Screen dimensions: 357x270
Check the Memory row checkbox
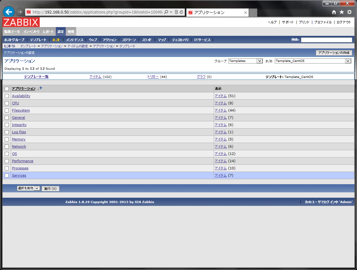(7, 139)
